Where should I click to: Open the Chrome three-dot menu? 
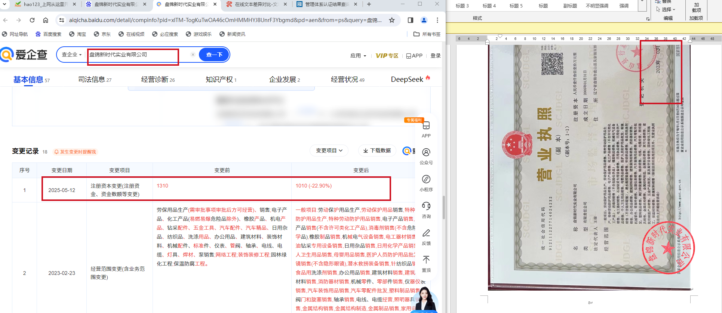[x=437, y=20]
